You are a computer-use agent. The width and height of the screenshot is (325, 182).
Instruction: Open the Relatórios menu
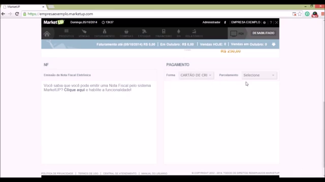[194, 33]
